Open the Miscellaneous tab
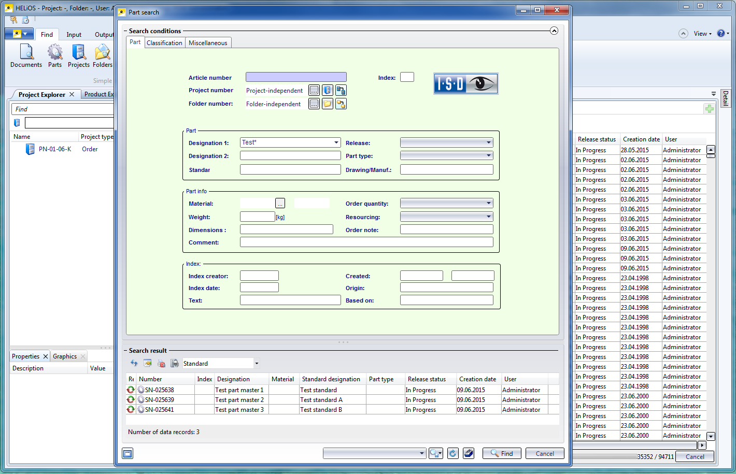 (208, 43)
